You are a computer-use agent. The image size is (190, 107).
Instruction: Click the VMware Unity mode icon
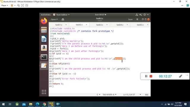tap(27, 5)
